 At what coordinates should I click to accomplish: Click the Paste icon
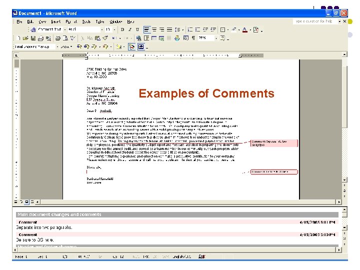[97, 38]
